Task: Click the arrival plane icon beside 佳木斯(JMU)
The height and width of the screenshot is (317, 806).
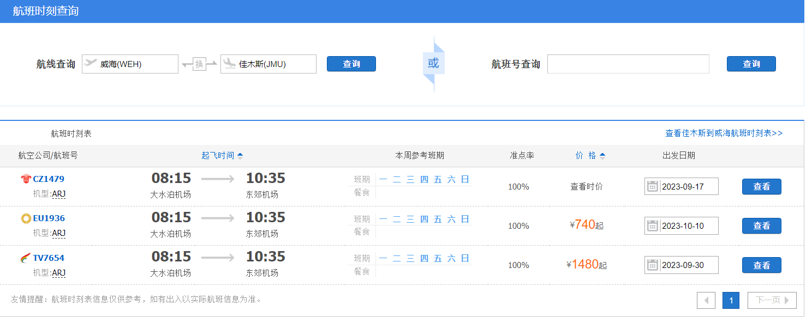Action: point(229,63)
